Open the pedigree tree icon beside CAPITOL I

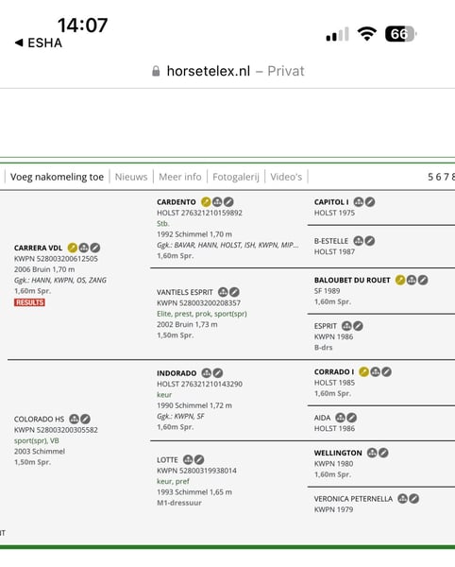tap(358, 202)
